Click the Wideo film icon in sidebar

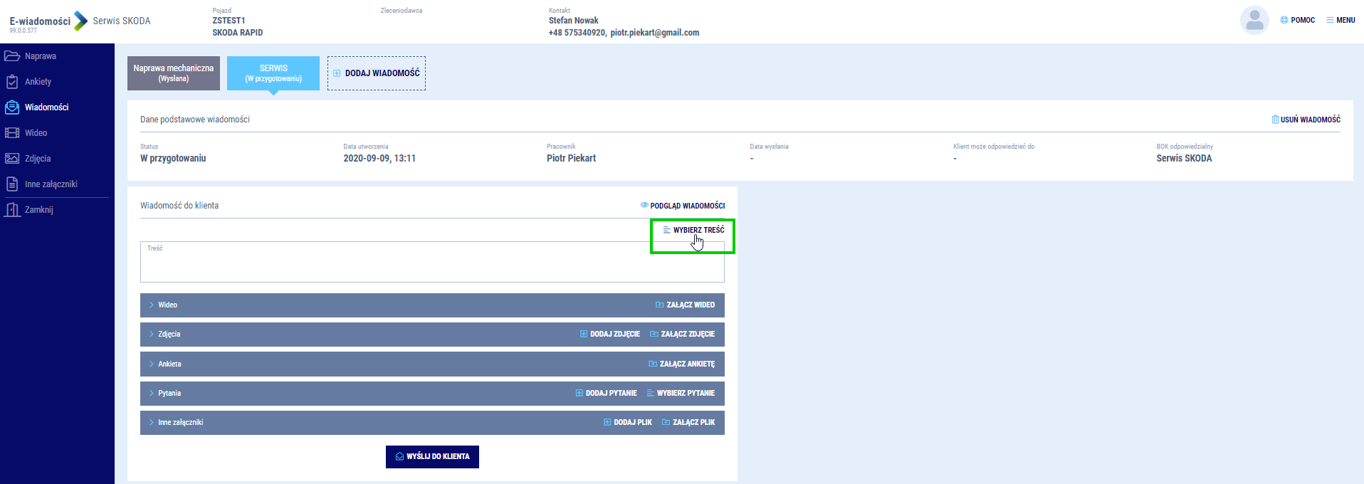12,133
